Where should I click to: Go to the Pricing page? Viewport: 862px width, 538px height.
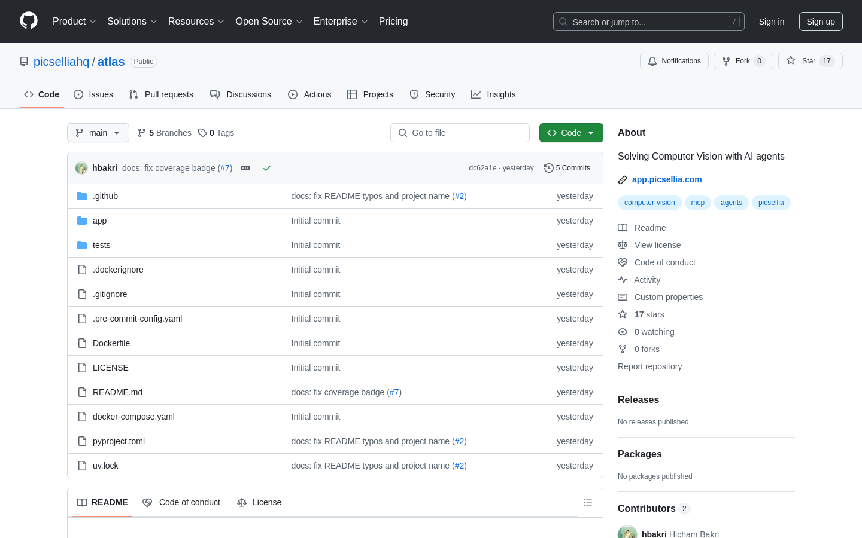point(393,22)
